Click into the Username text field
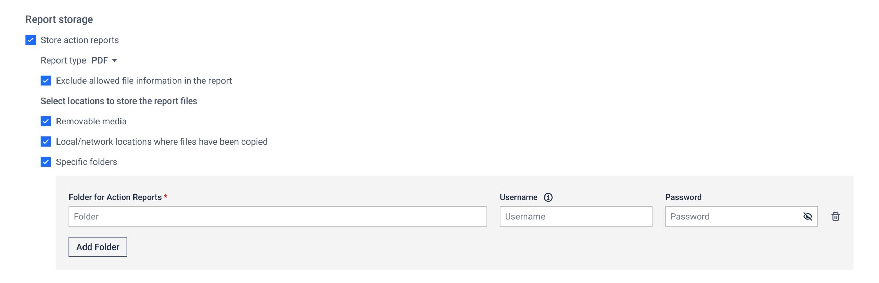Viewport: 879px width, 283px height. click(576, 216)
